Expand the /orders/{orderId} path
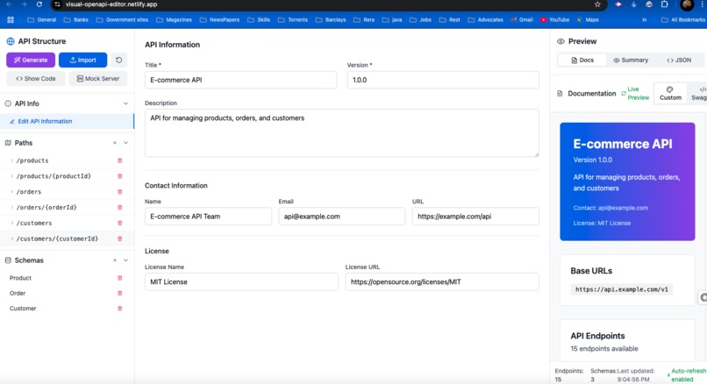 click(x=12, y=207)
